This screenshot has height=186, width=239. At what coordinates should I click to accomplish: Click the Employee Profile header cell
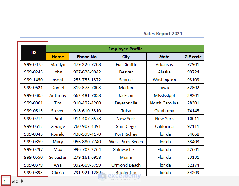click(125, 49)
